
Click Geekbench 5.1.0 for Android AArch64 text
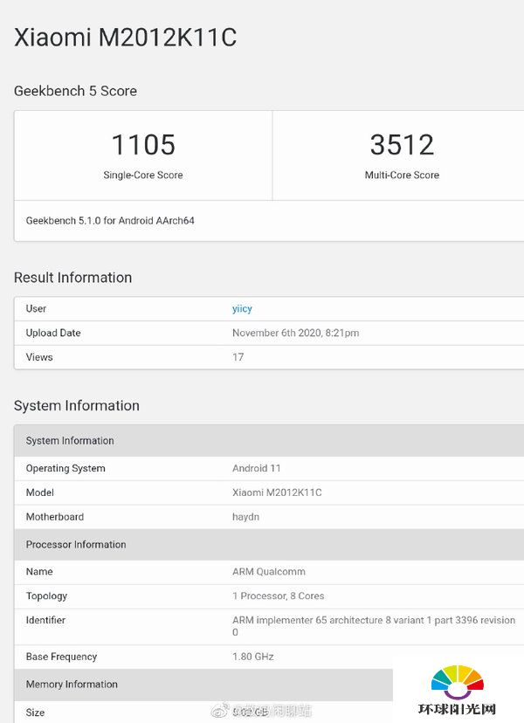[110, 220]
